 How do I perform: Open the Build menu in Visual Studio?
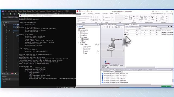pyautogui.click(x=24, y=11)
